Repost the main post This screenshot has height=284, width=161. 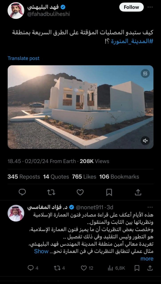tap(51, 192)
